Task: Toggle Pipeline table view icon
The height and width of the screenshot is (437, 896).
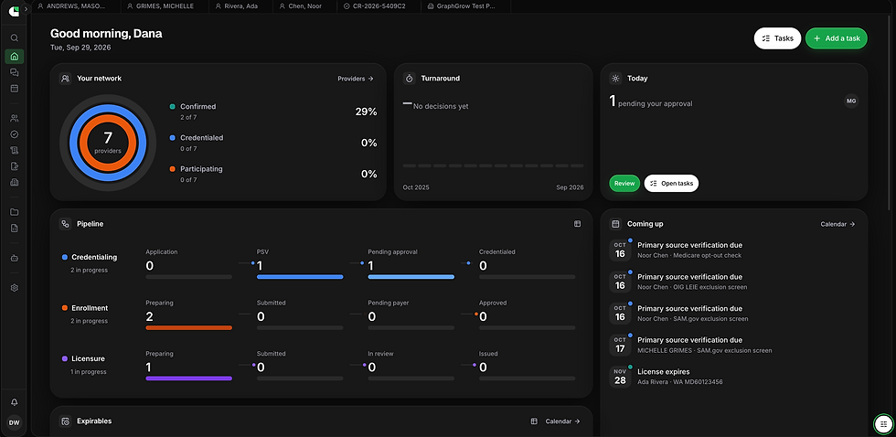Action: click(577, 224)
